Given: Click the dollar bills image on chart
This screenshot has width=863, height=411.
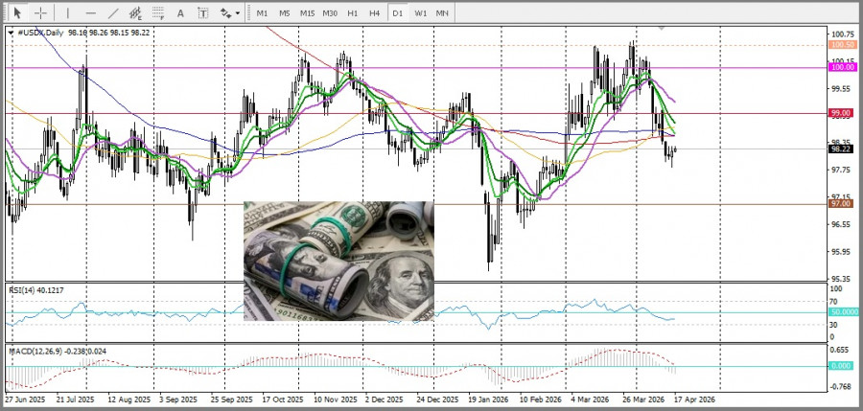Looking at the screenshot, I should tap(338, 261).
